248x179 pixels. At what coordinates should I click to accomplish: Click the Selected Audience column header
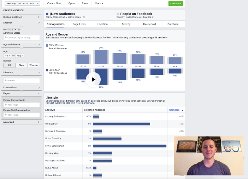click(x=95, y=110)
